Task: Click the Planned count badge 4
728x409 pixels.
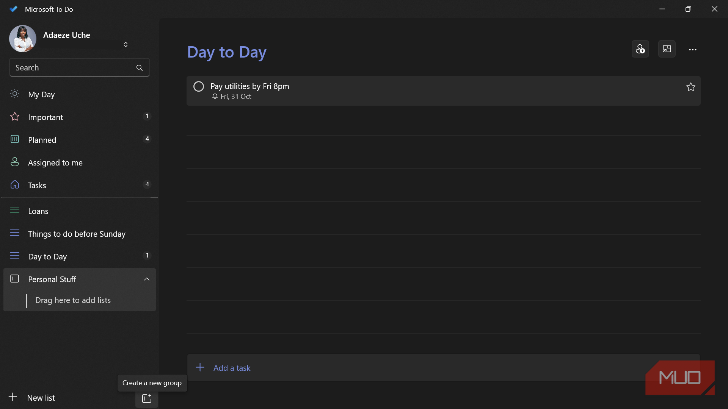Action: (147, 139)
